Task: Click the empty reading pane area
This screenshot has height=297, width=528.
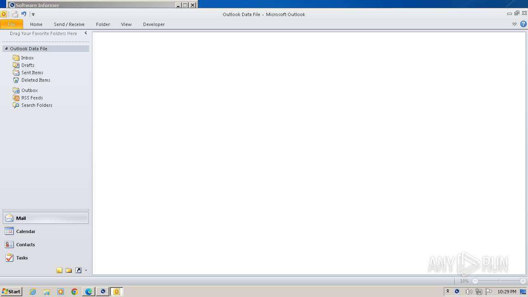Action: [309, 153]
